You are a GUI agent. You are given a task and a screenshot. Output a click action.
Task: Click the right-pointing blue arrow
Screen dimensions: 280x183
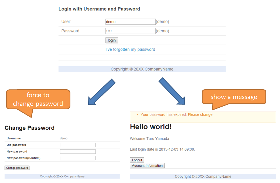pyautogui.click(x=172, y=91)
